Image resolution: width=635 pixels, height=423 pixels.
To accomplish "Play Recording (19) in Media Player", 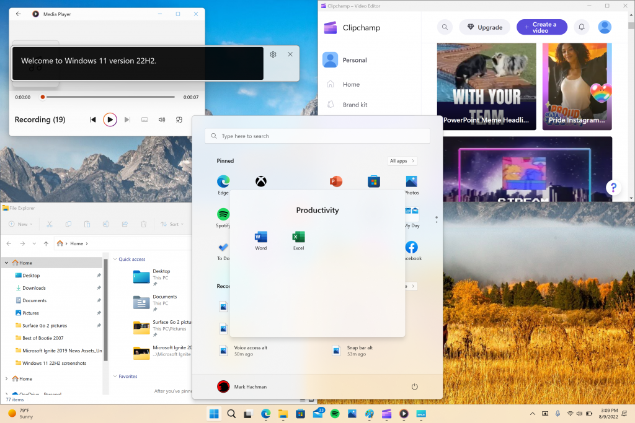I will (110, 120).
